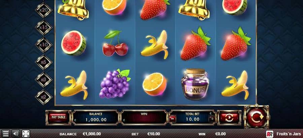The width and height of the screenshot is (303, 138).
Task: Decrease total bet with minus button
Action: point(172,119)
